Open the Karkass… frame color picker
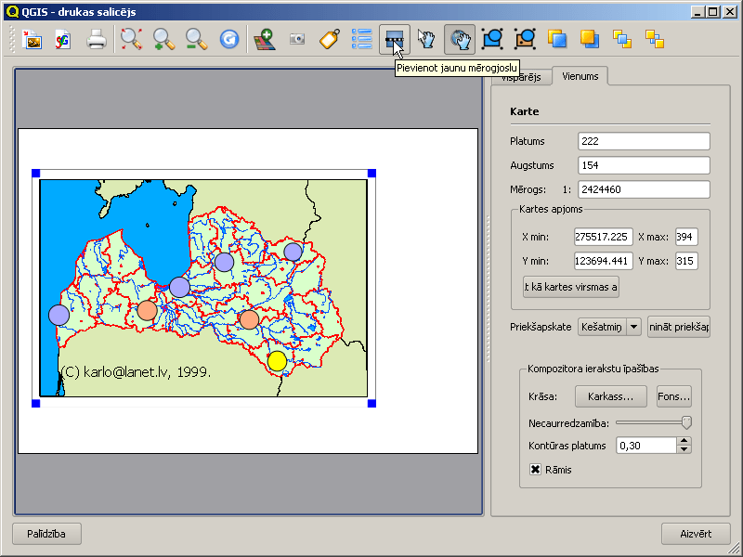The height and width of the screenshot is (557, 743). coord(611,396)
